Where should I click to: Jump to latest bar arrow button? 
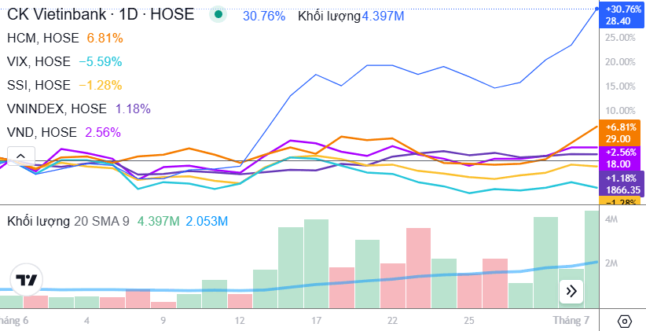[571, 292]
